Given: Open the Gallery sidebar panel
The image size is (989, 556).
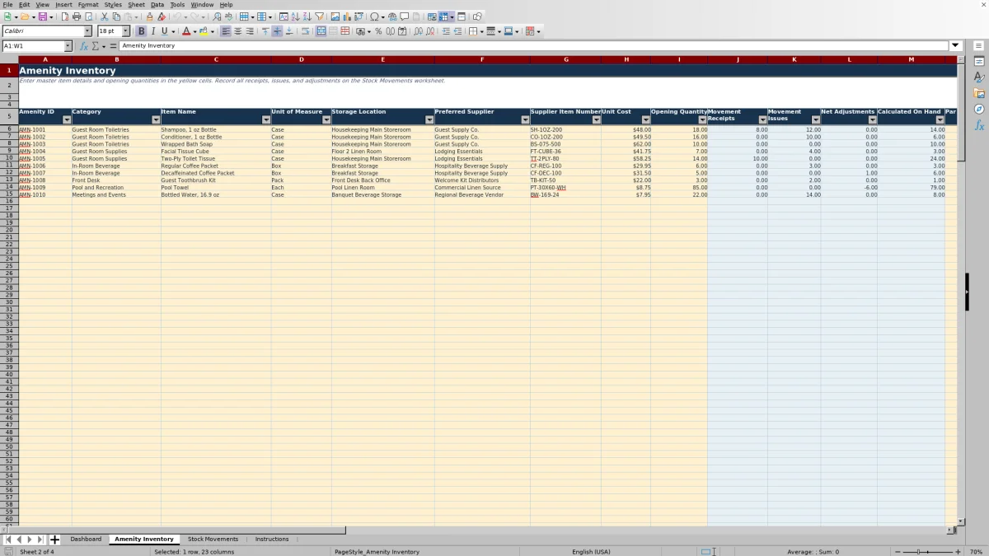Looking at the screenshot, I should (979, 93).
